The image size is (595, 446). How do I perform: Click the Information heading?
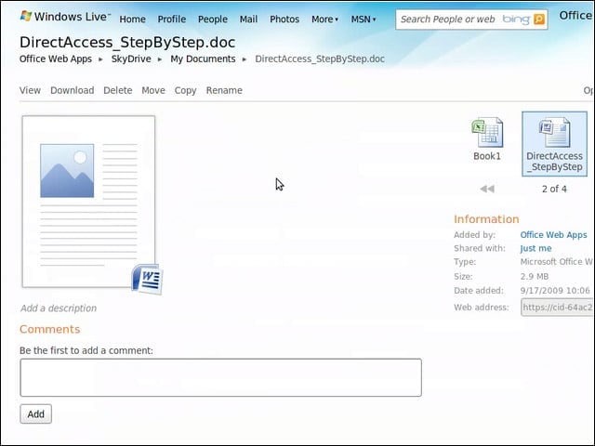[x=486, y=219]
